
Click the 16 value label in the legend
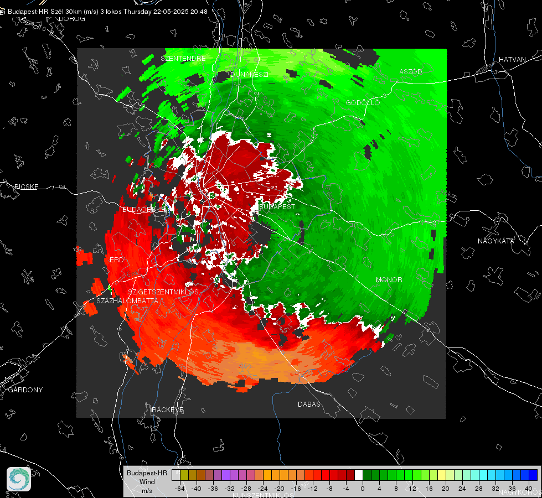click(x=429, y=489)
